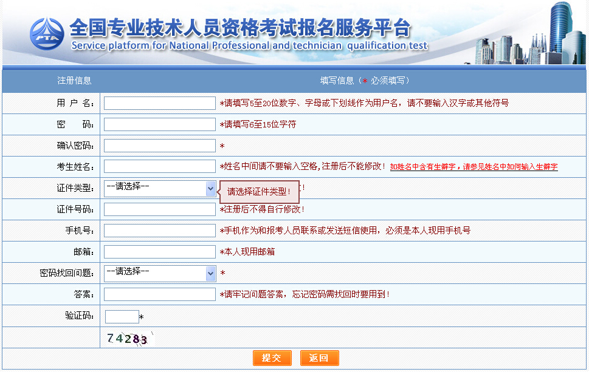
Task: Click the mobile number (手机号) field
Action: point(159,231)
